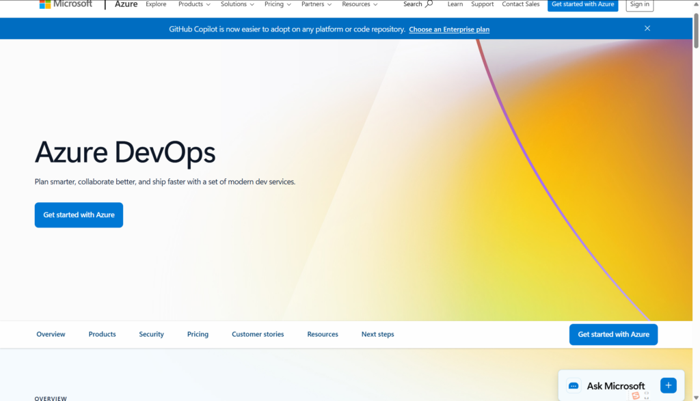Go to the Overview section tab
This screenshot has height=401, width=700.
coord(51,334)
